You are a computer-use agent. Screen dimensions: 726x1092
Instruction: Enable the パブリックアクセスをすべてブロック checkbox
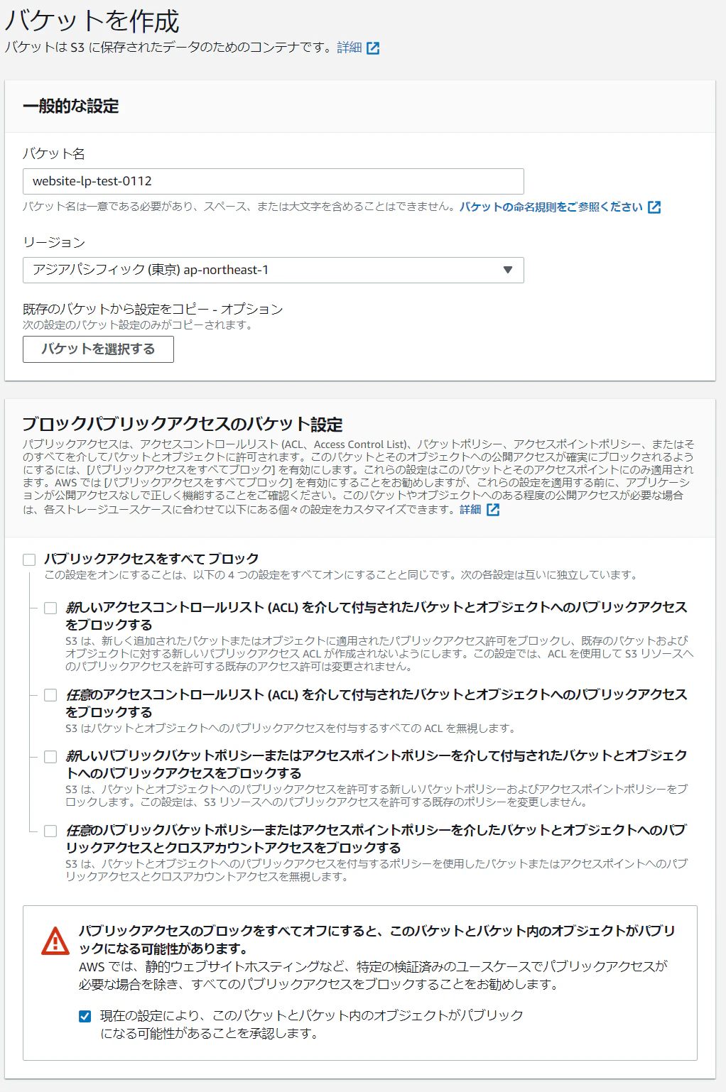click(29, 559)
